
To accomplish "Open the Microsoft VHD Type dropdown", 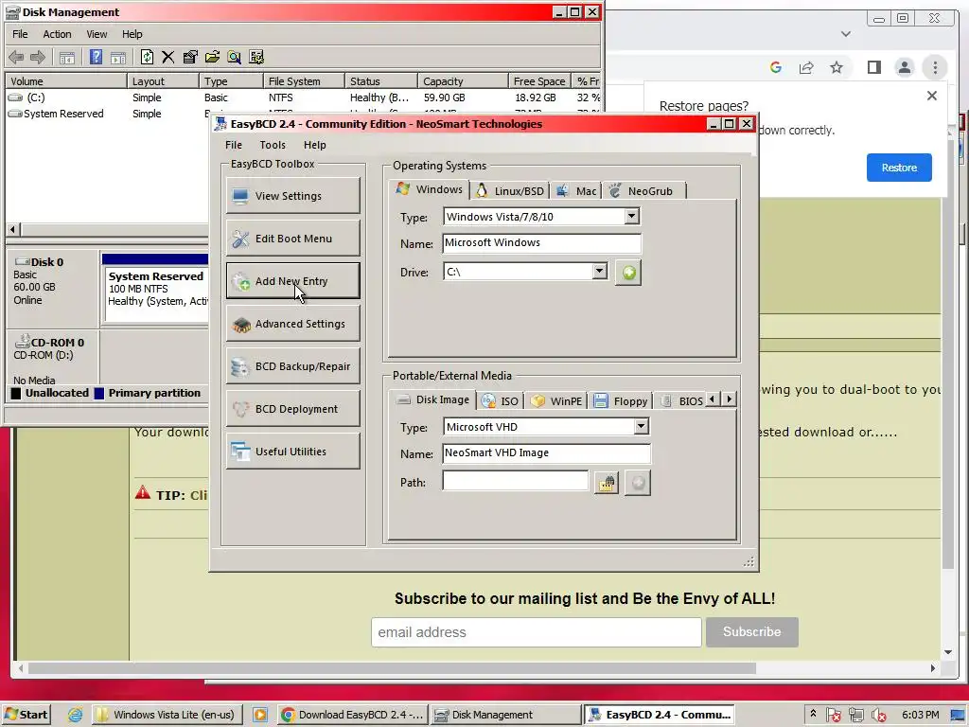I will (x=641, y=427).
